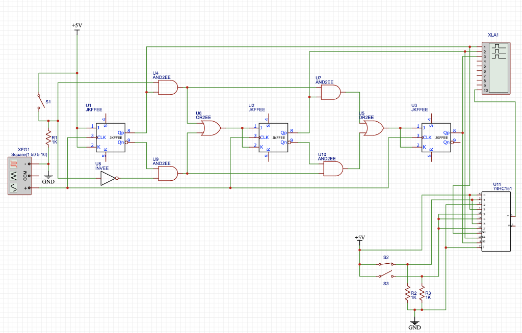Click the U5 OR gate symbol

[x=374, y=128]
